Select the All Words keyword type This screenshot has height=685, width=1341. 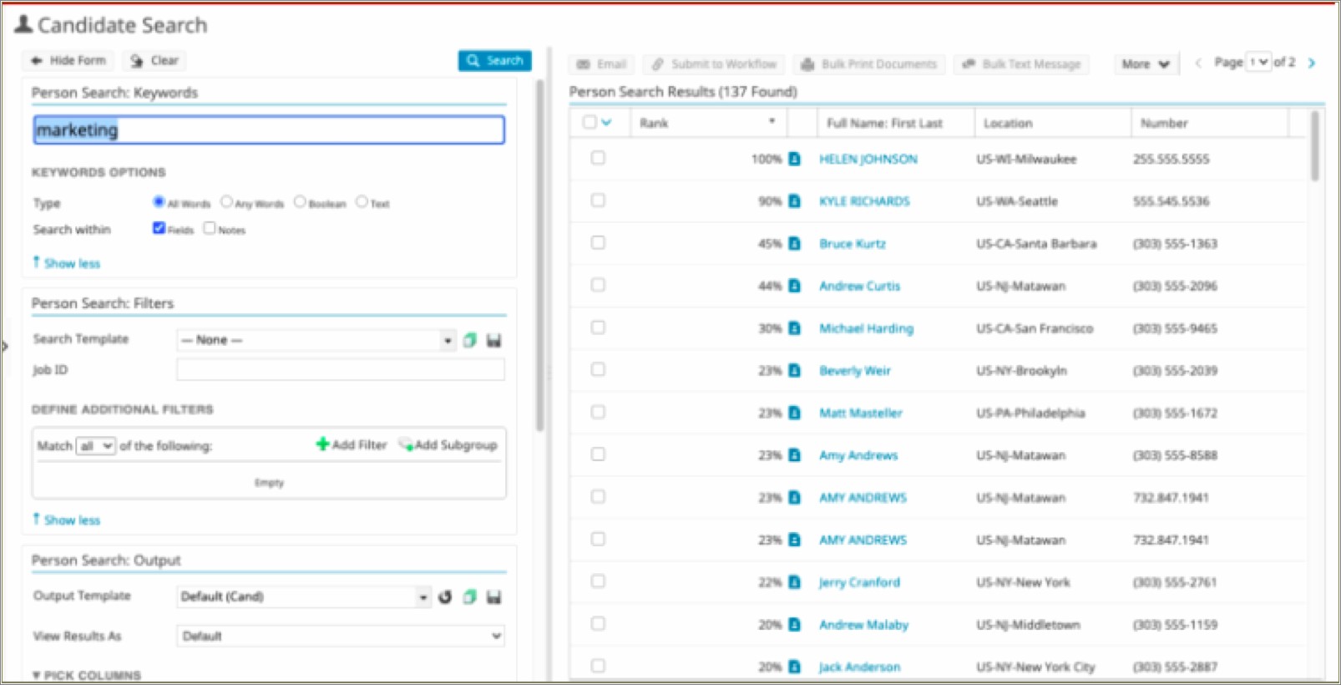(159, 201)
